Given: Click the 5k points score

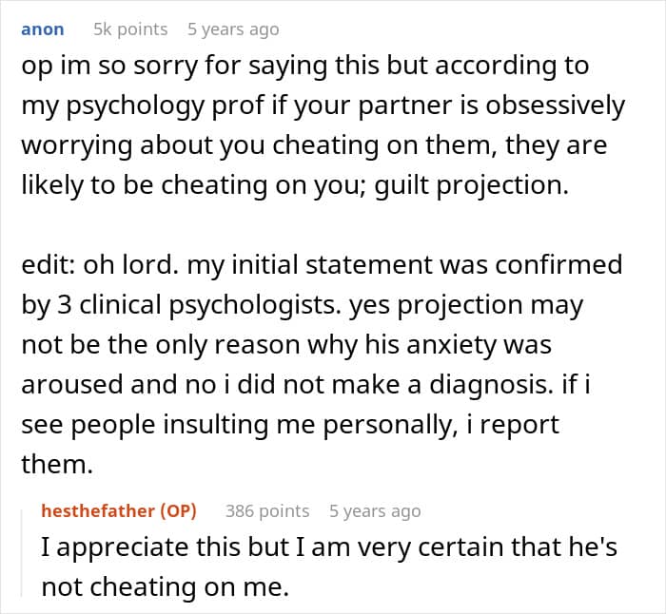Looking at the screenshot, I should pos(129,29).
